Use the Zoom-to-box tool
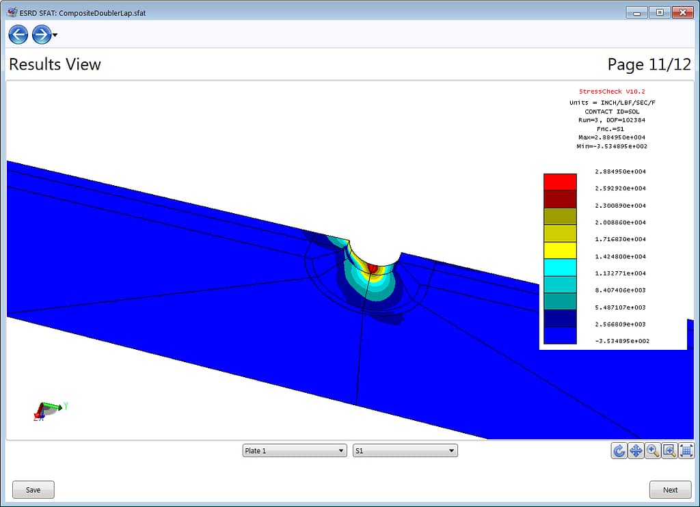The height and width of the screenshot is (507, 700). point(670,450)
